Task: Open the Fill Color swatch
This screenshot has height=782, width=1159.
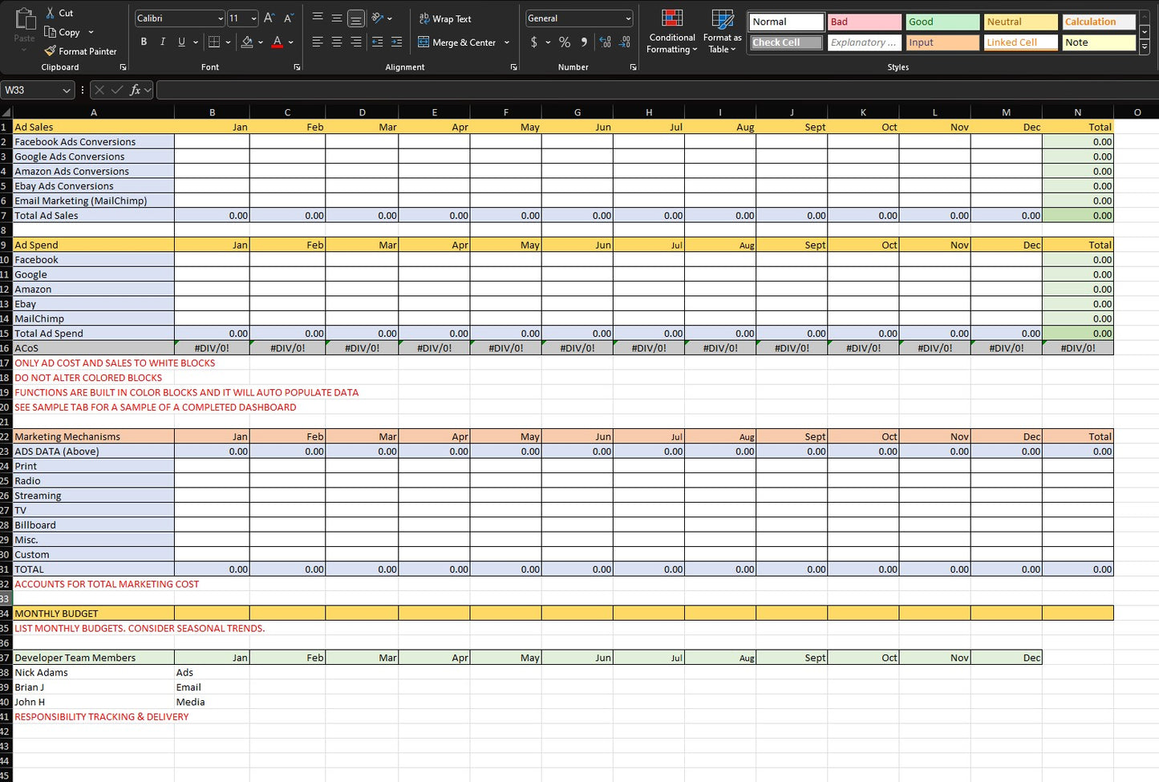Action: tap(249, 43)
